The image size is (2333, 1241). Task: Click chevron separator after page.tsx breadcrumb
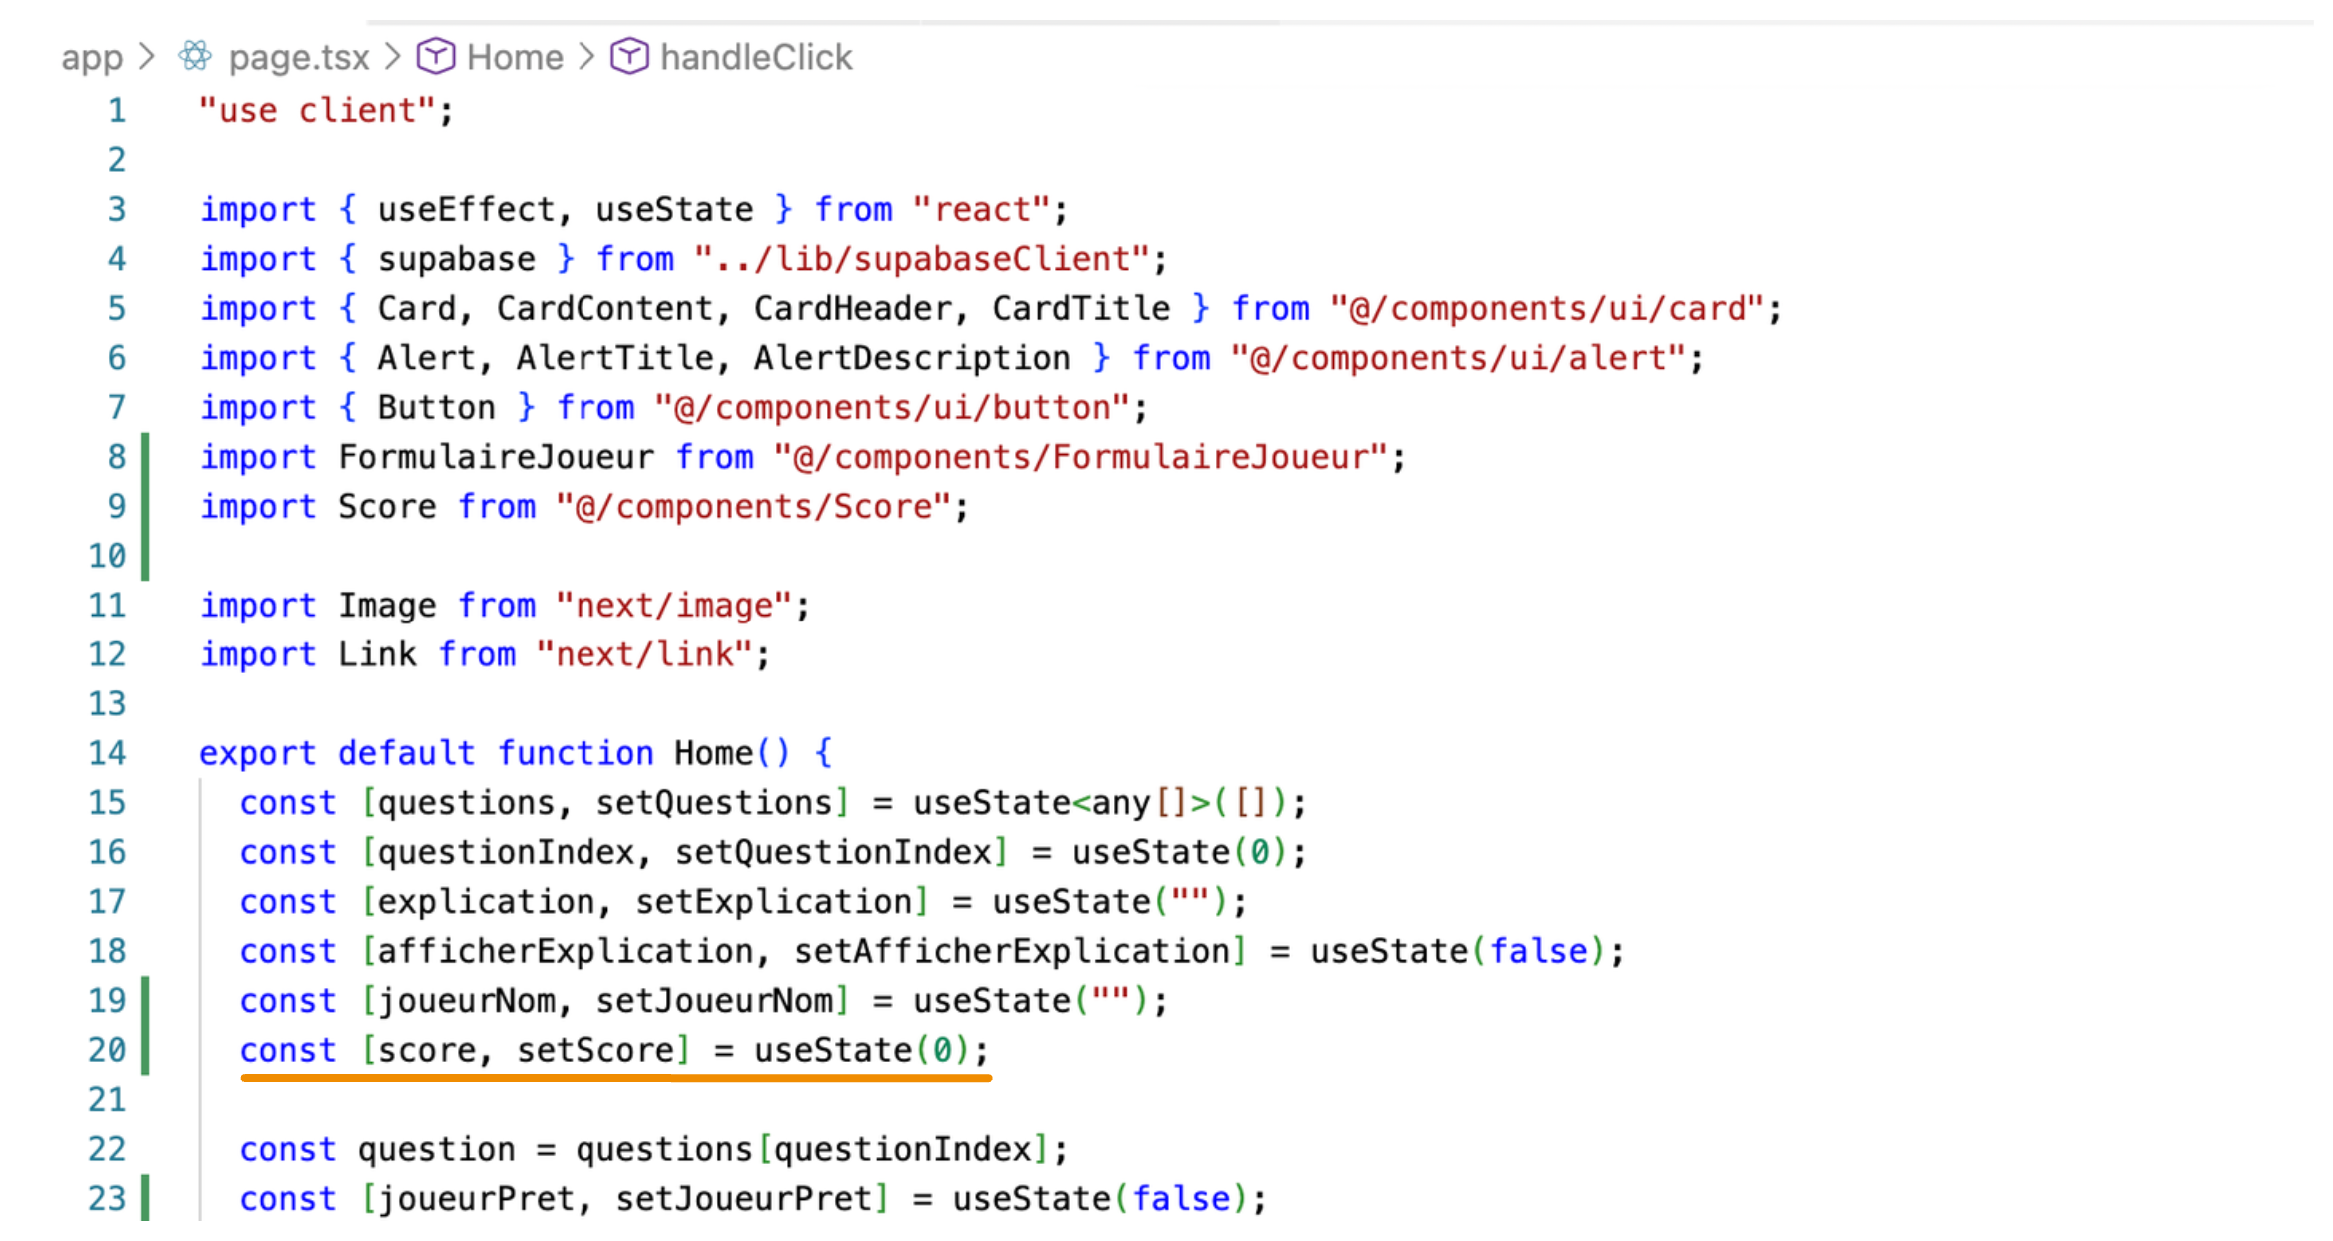point(393,56)
